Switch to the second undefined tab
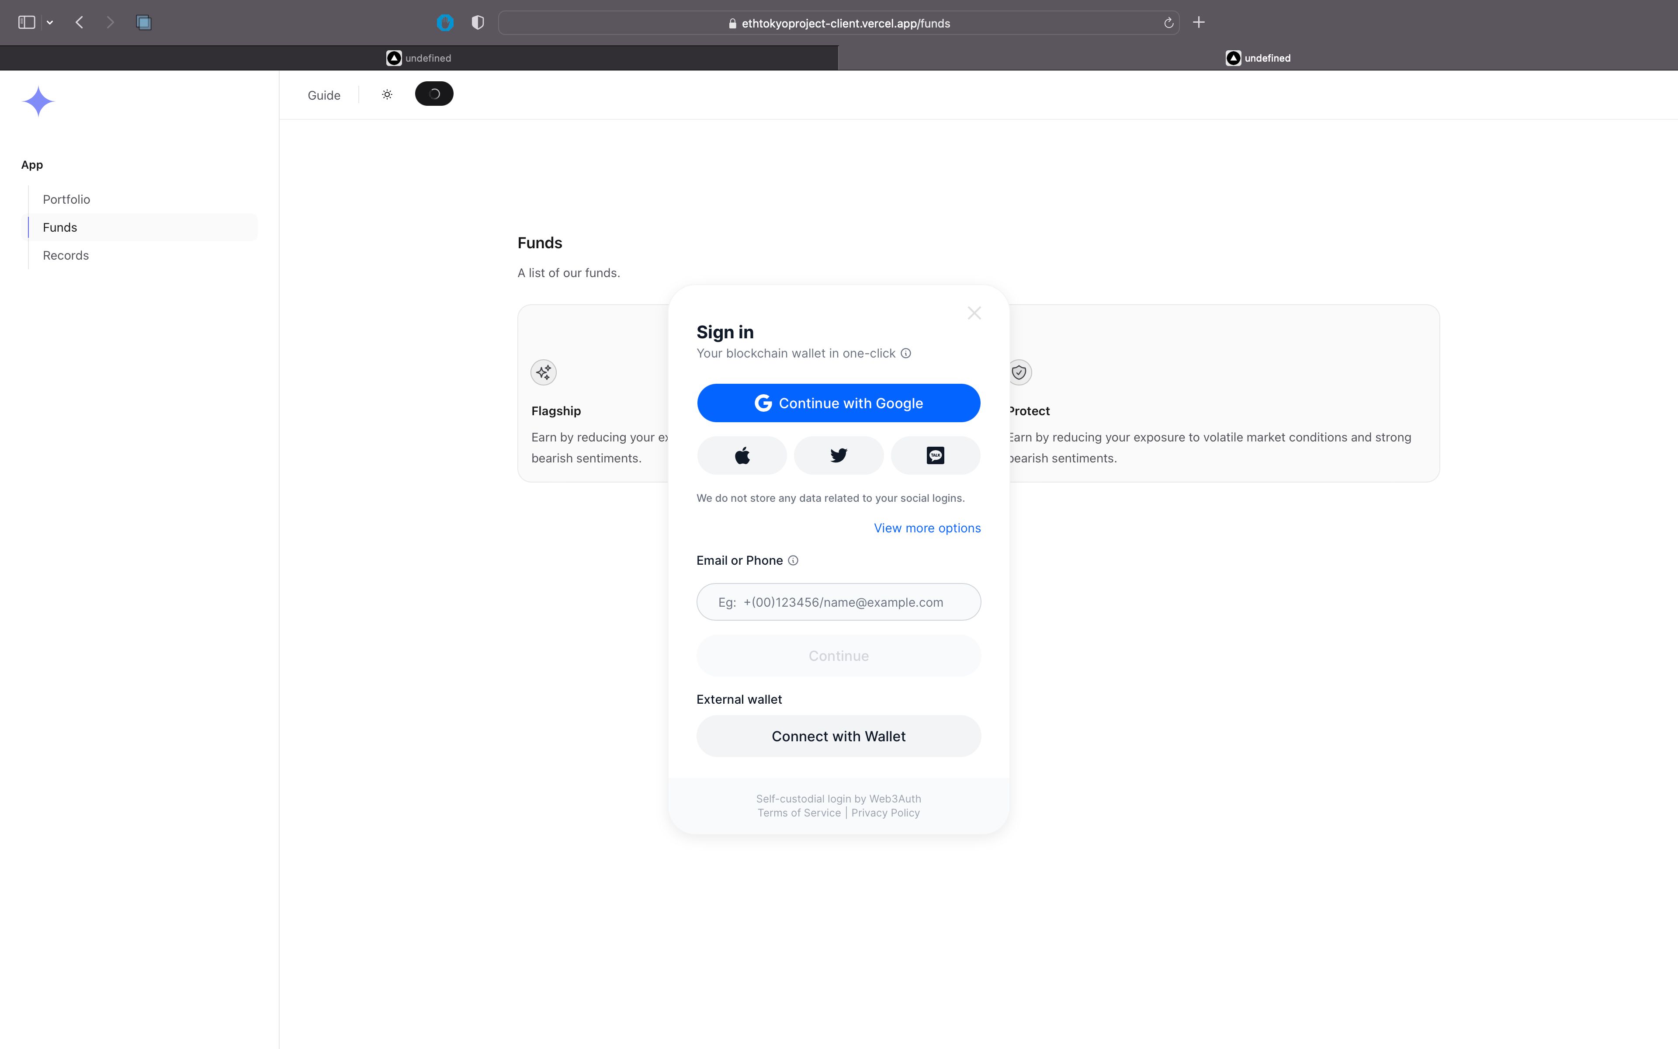 pos(1258,58)
